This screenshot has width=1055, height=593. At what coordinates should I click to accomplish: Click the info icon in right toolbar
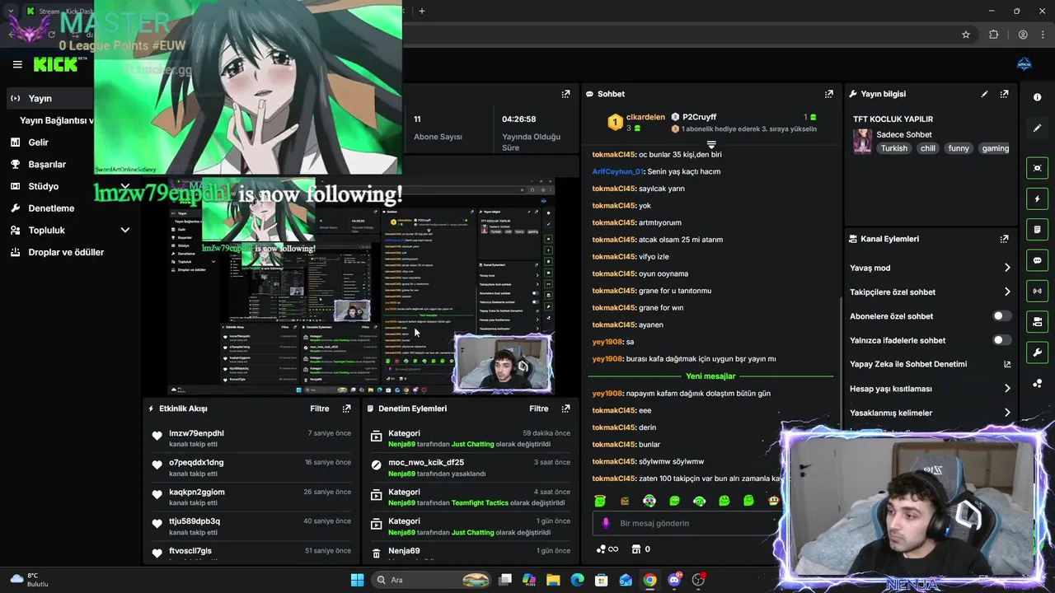(1037, 97)
